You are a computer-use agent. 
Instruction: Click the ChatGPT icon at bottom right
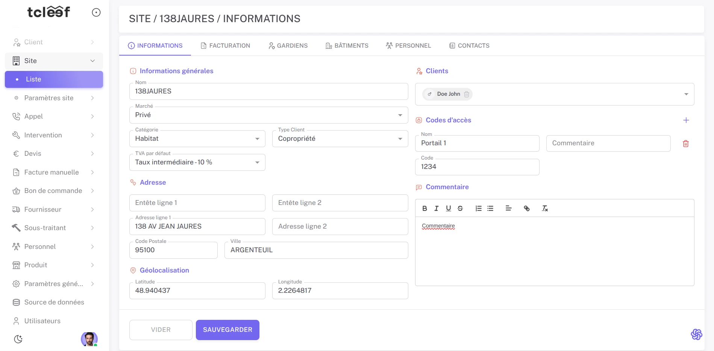tap(697, 334)
